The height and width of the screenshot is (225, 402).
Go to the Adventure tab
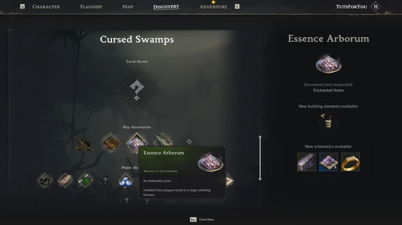213,7
